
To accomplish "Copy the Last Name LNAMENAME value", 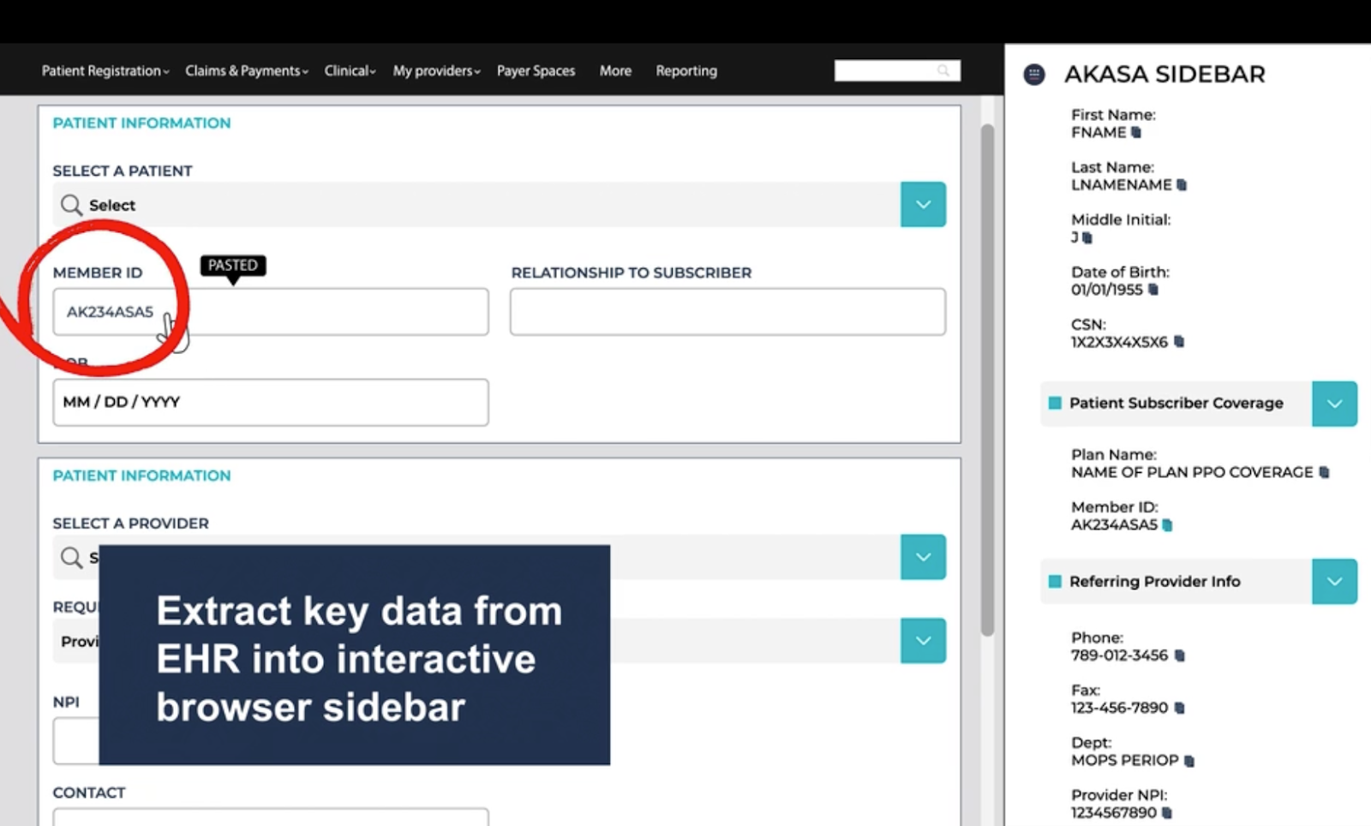I will [1182, 185].
